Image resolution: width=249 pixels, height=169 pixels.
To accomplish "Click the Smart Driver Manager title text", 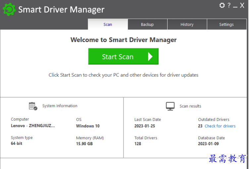I will [x=61, y=10].
